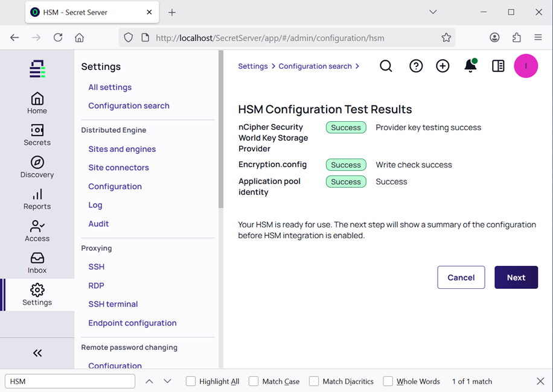Click browser home icon
553x392 pixels.
point(79,37)
